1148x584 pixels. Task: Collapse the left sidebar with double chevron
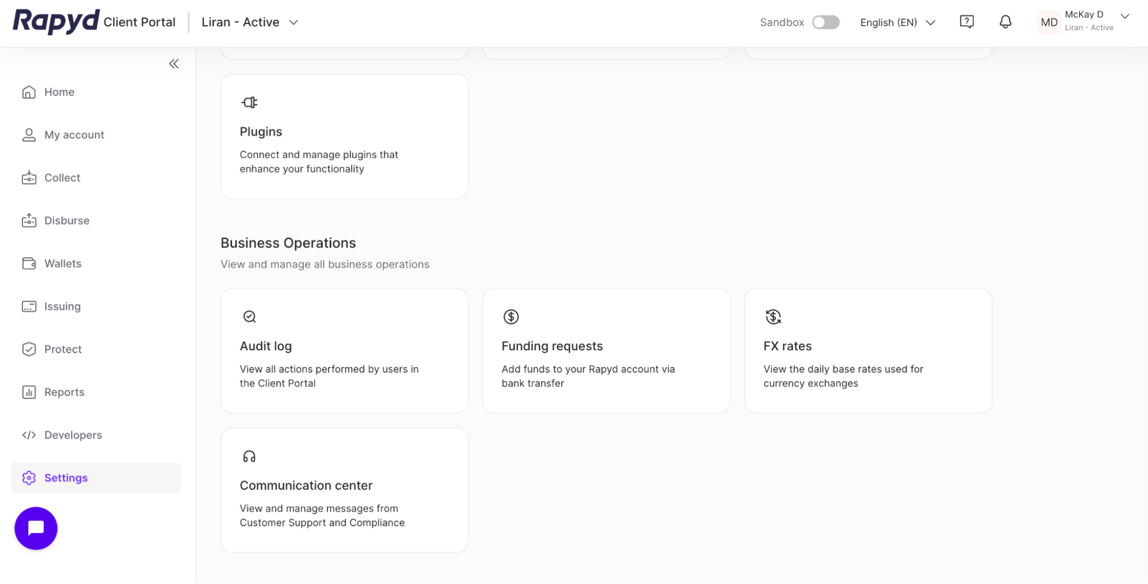tap(173, 64)
